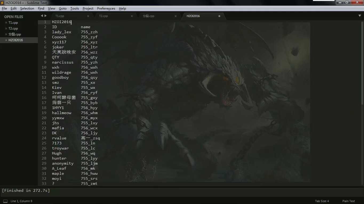
Task: Toggle the side bar panel switcher icon
Action: (x=5, y=201)
